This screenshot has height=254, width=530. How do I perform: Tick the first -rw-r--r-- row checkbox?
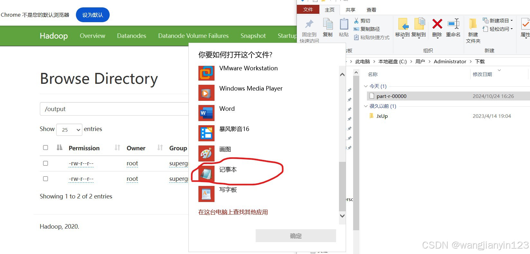pyautogui.click(x=45, y=163)
